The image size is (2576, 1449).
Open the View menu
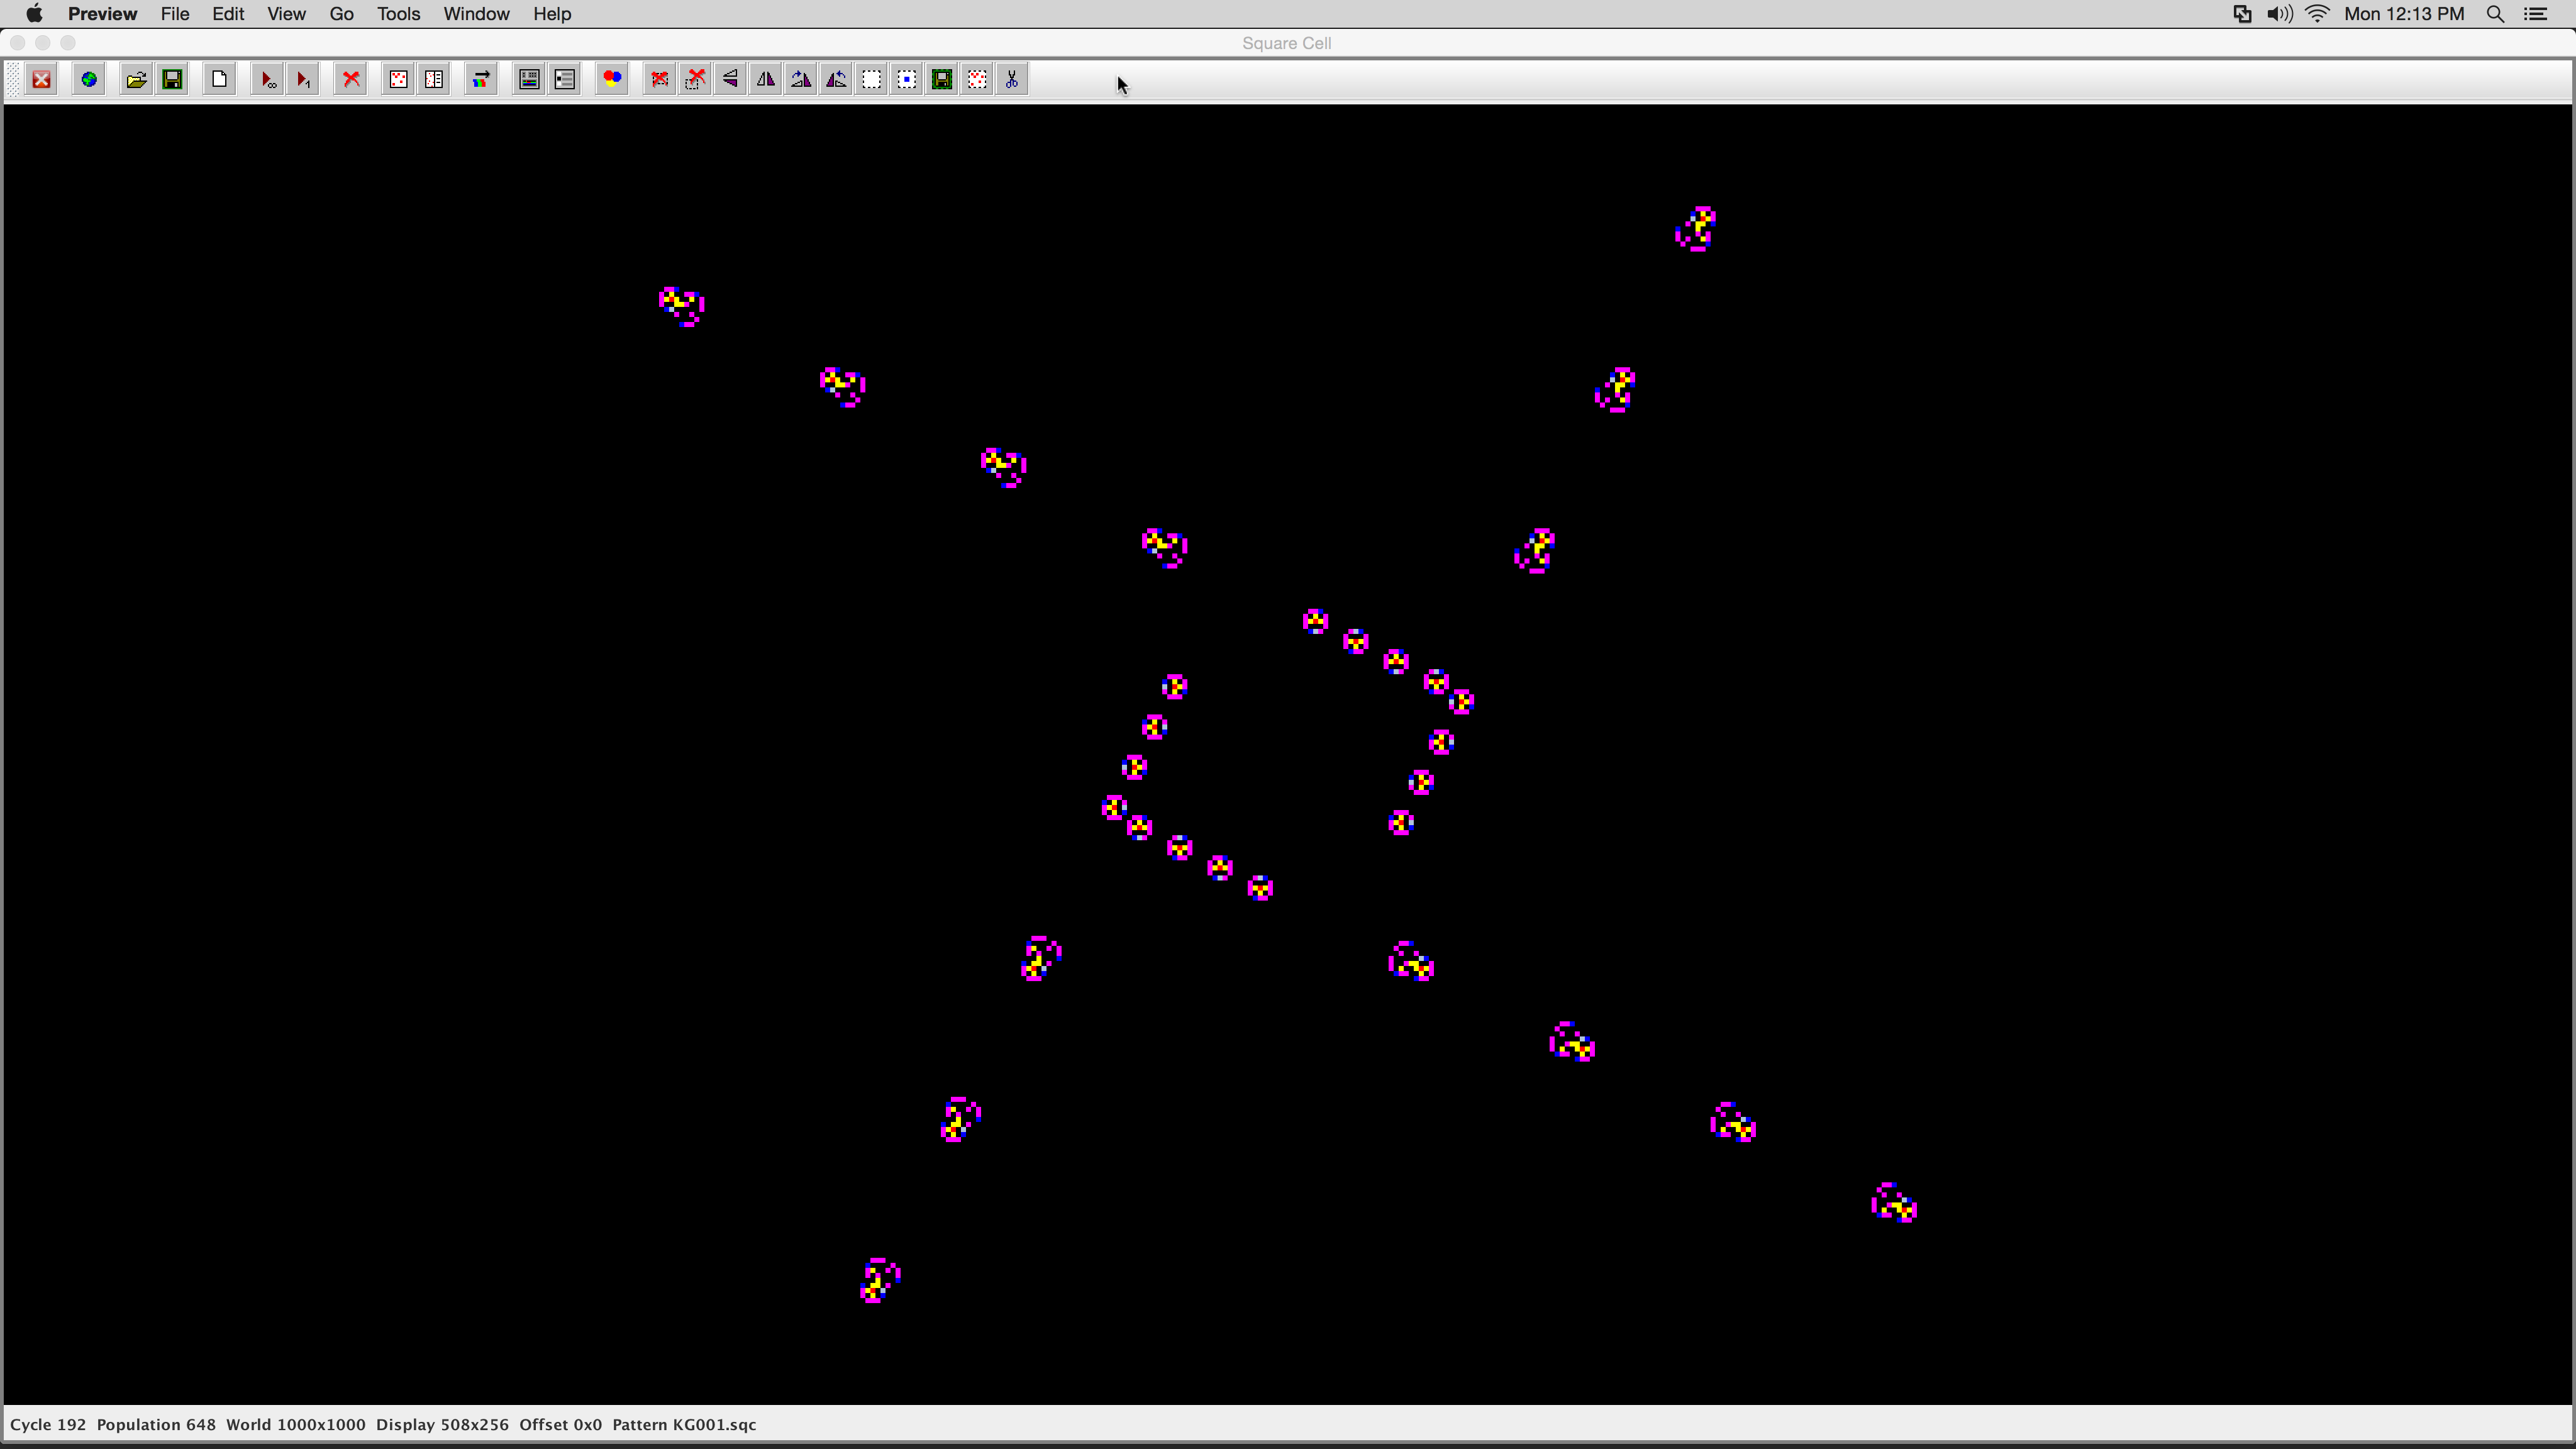286,14
